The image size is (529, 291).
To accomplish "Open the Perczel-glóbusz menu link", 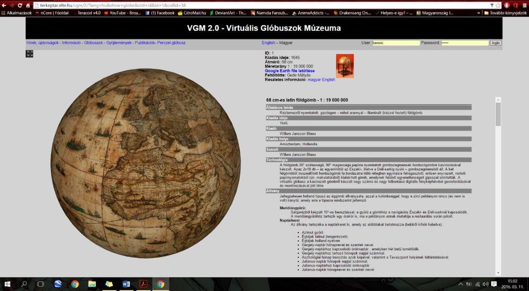I will [x=171, y=43].
